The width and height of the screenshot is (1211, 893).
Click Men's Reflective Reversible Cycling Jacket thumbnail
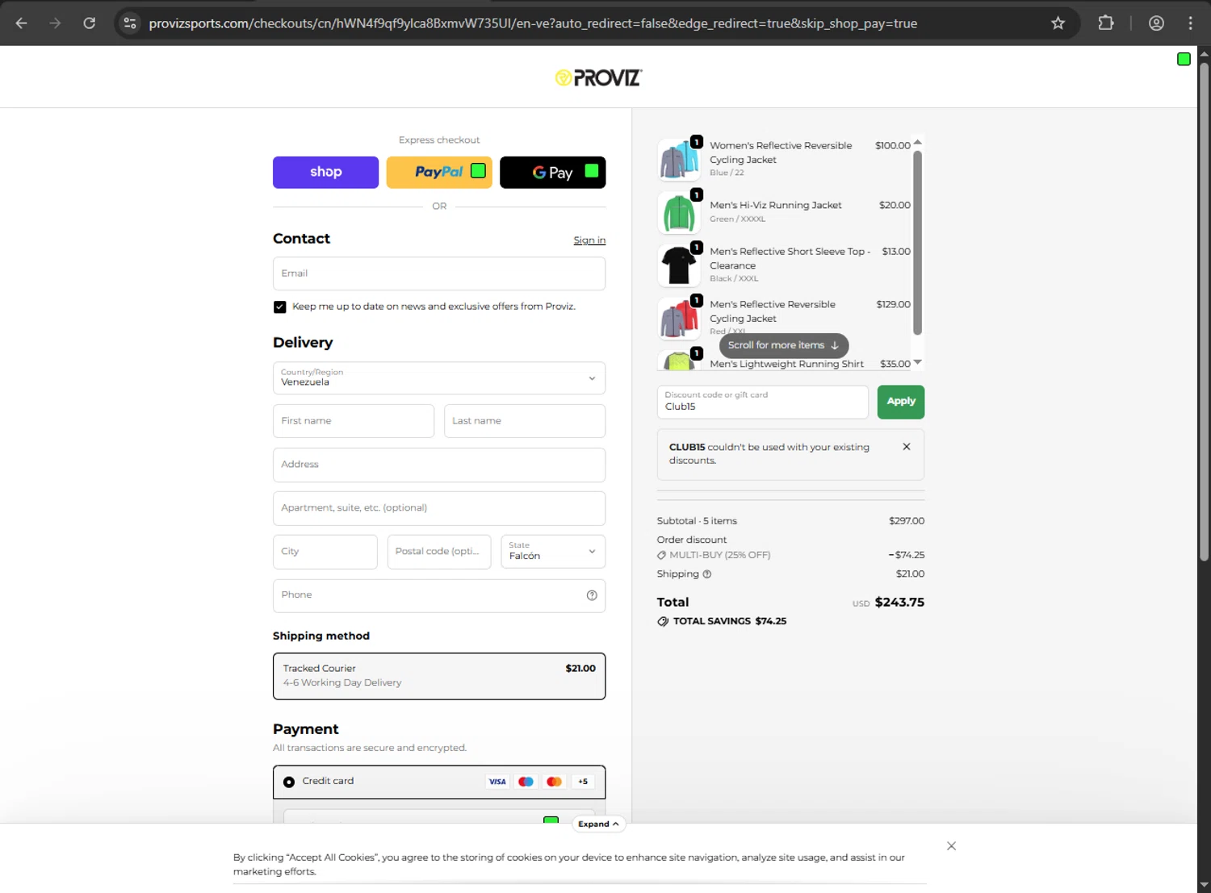679,318
